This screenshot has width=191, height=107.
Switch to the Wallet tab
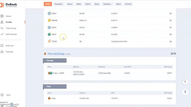(48, 4)
